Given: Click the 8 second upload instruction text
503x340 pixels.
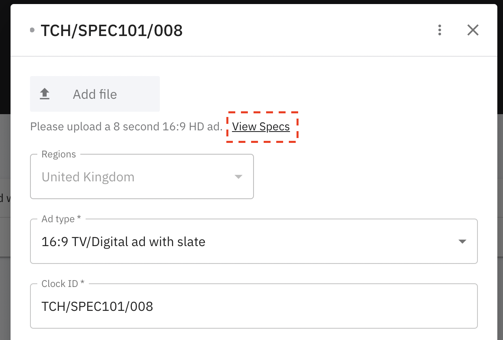Looking at the screenshot, I should coord(126,127).
